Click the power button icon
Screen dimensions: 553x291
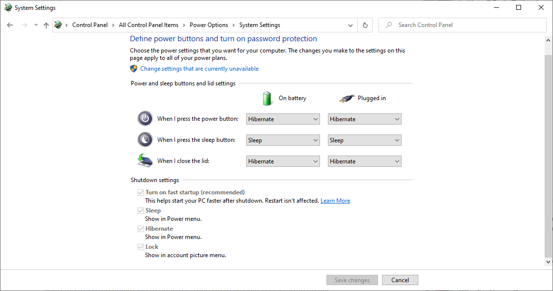(x=145, y=119)
